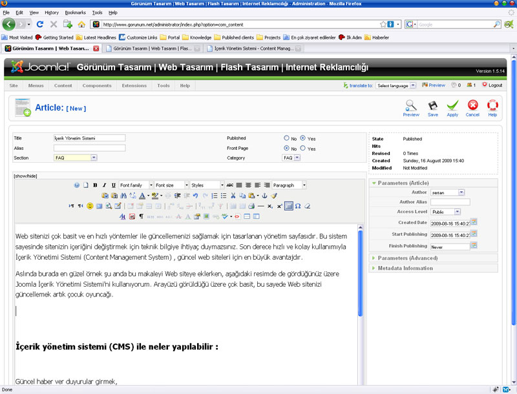This screenshot has width=517, height=394.
Task: Click the Cancel button
Action: [472, 109]
